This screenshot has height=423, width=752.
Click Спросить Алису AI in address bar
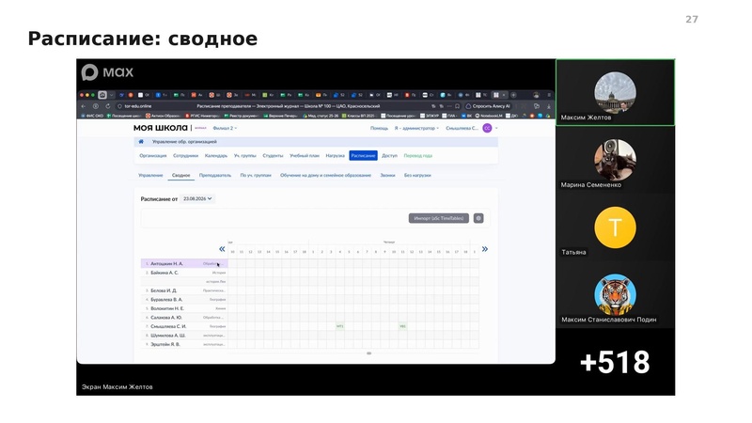point(488,106)
